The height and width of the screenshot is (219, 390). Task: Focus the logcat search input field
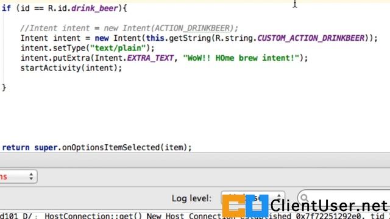[x=344, y=198]
